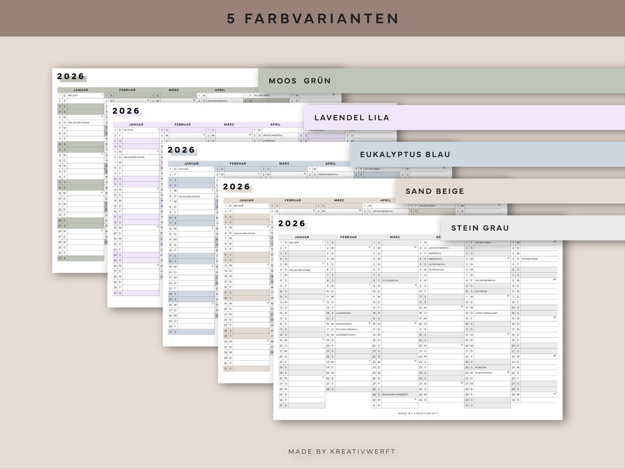The height and width of the screenshot is (469, 625).
Task: Click "FEBRUAR" header in the blue calendar
Action: click(238, 163)
